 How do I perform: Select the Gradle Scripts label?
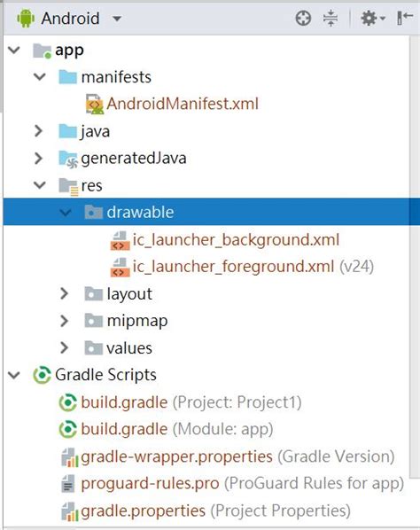[105, 375]
